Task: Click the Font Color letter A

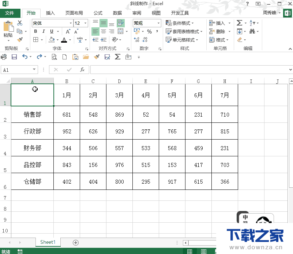Action: click(64, 40)
